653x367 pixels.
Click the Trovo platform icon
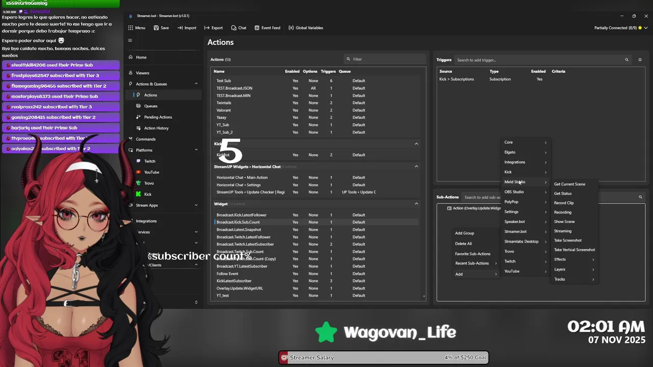(139, 183)
